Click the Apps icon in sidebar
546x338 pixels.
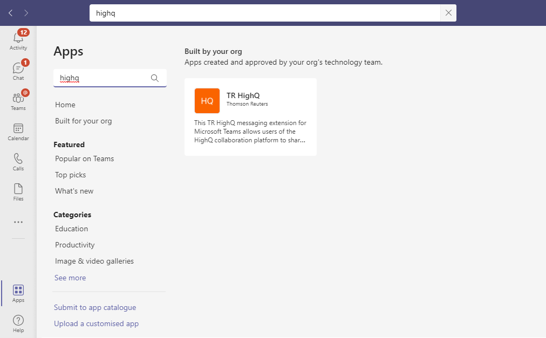coord(18,293)
